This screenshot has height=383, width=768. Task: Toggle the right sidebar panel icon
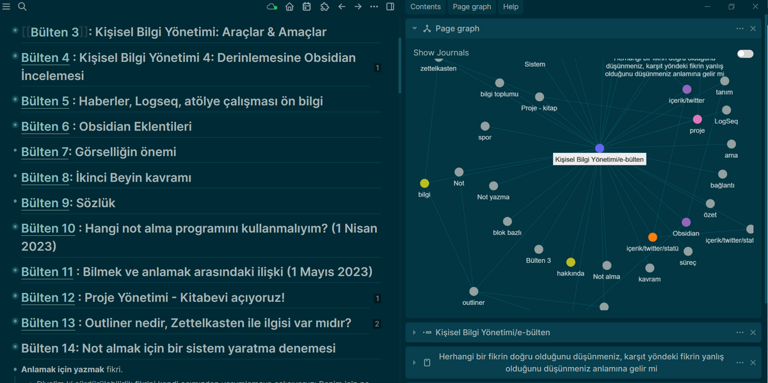click(390, 6)
